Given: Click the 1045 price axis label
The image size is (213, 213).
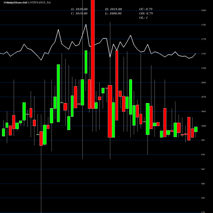Looking at the screenshot, I should point(204,112).
